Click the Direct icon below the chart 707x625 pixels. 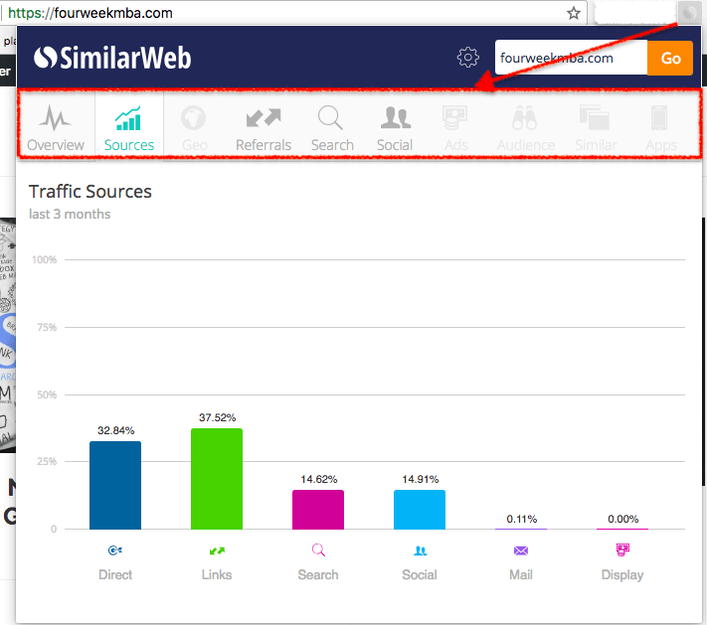[x=115, y=550]
